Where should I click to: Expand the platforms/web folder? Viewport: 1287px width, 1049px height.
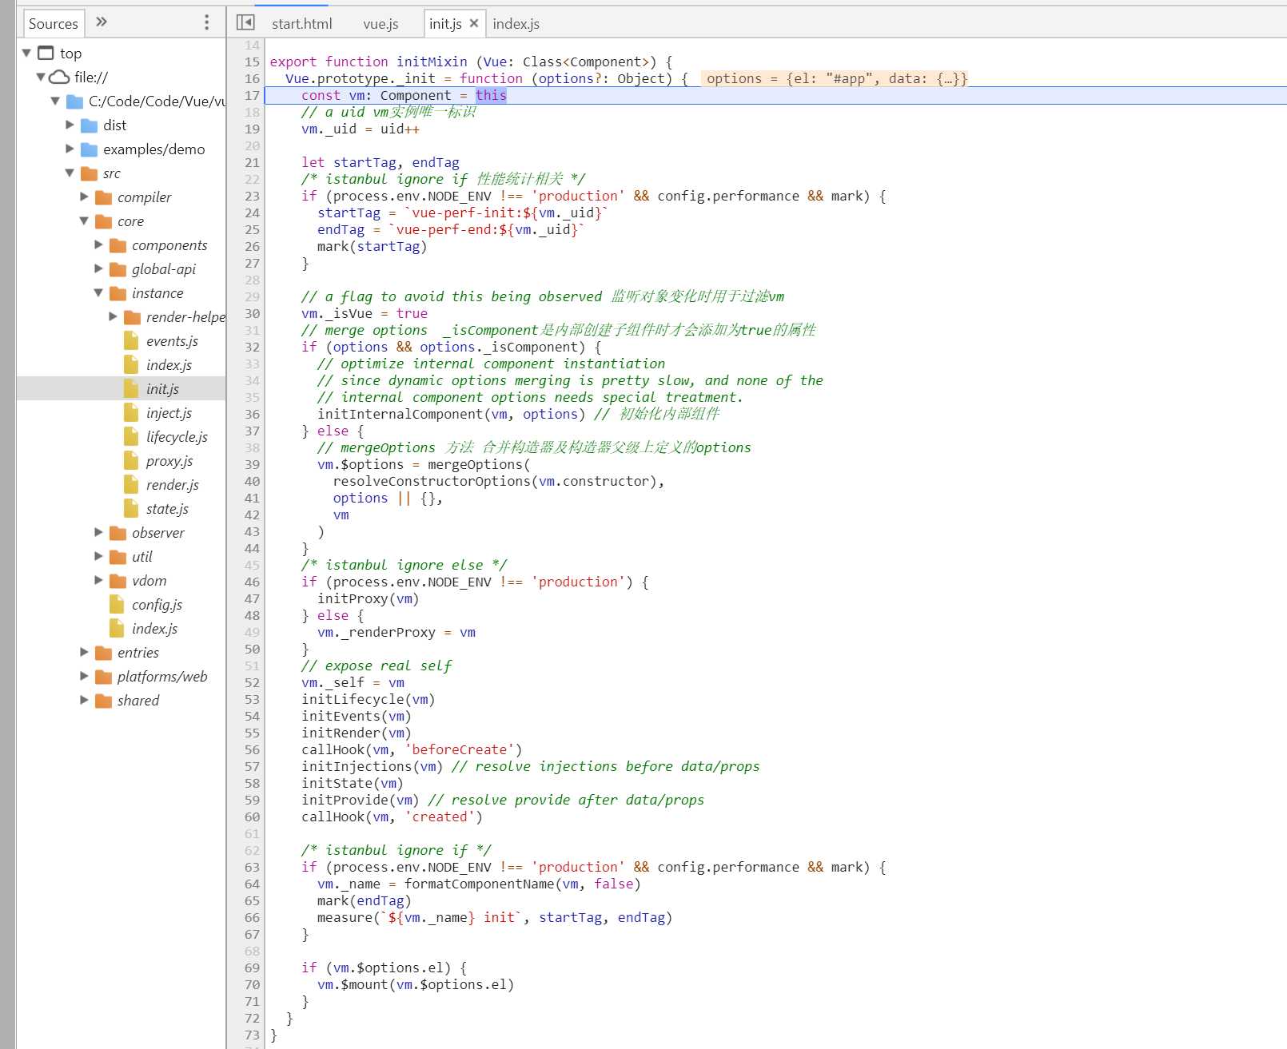tap(84, 676)
